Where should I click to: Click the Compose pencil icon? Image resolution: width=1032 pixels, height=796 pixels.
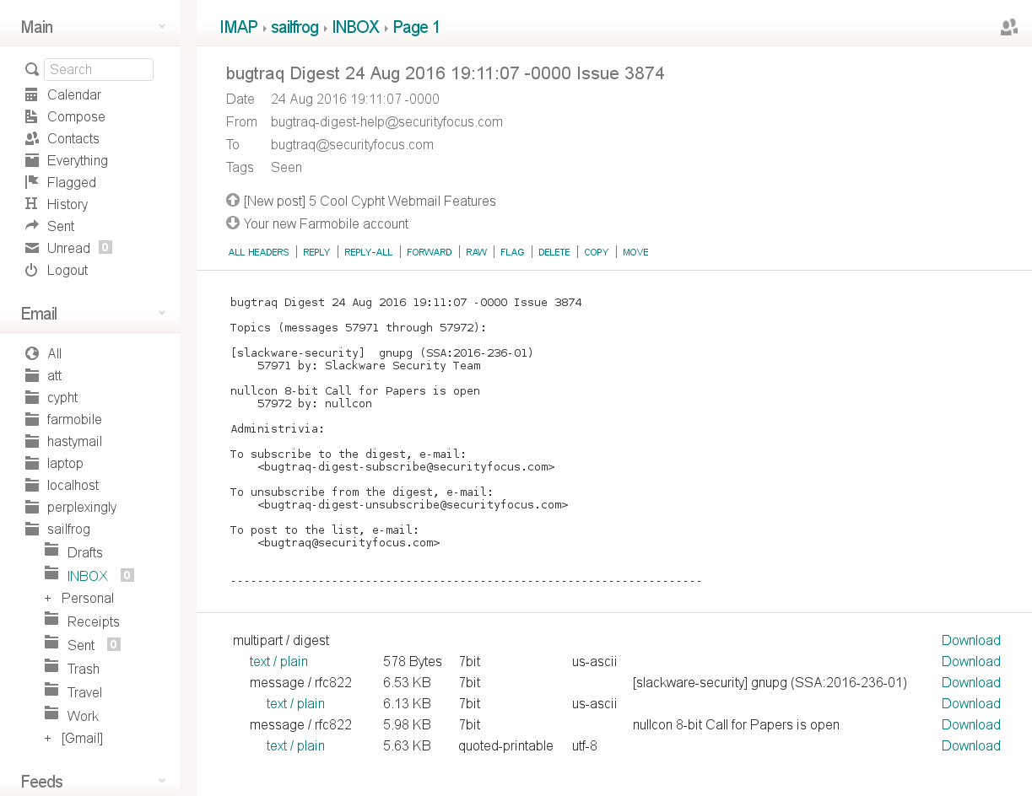[31, 116]
